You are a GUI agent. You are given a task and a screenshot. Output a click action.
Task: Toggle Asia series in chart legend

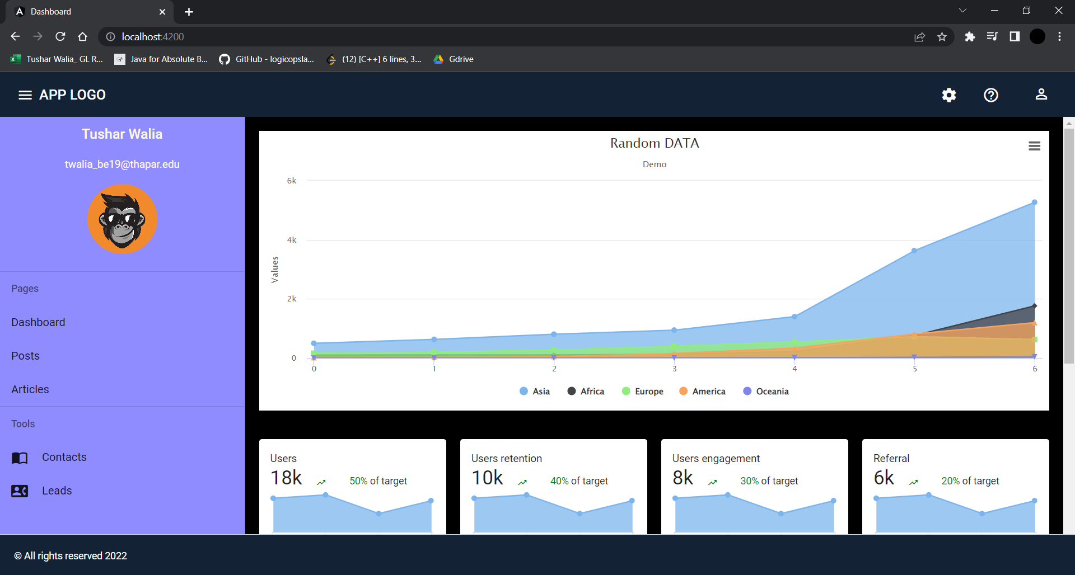pyautogui.click(x=535, y=392)
